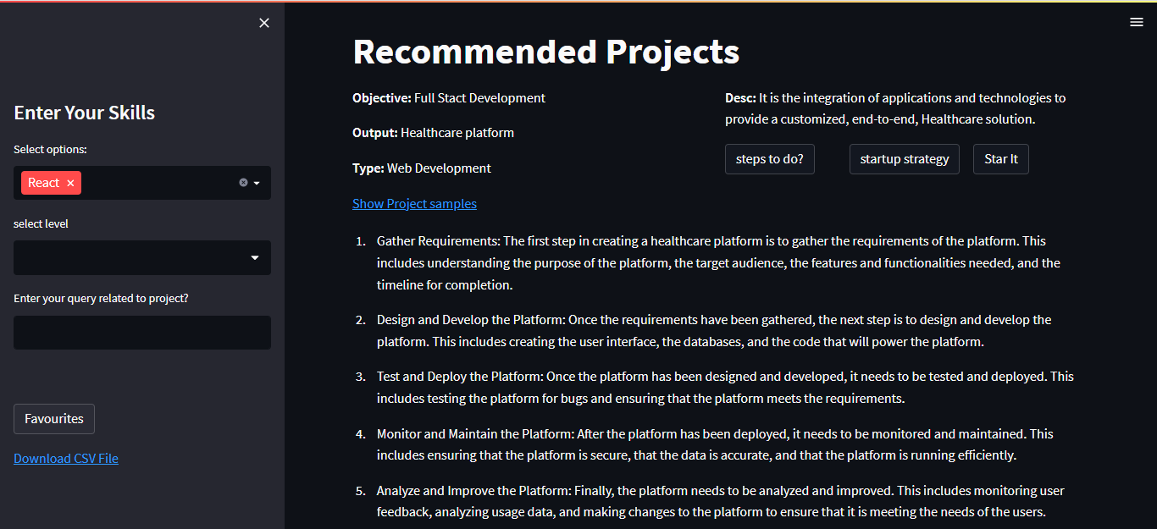1157x529 pixels.
Task: Expand the skills multiselect chevron
Action: [257, 182]
